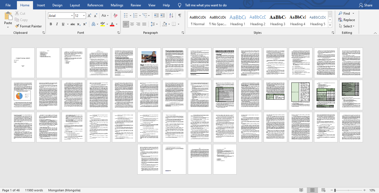The image size is (379, 193).
Task: Switch to the Layout tab
Action: 75,5
